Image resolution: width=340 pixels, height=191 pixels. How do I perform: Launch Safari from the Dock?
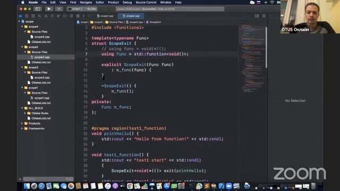tap(41, 186)
